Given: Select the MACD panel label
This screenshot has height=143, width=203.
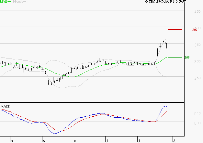Looking at the screenshot, I should (6, 106).
